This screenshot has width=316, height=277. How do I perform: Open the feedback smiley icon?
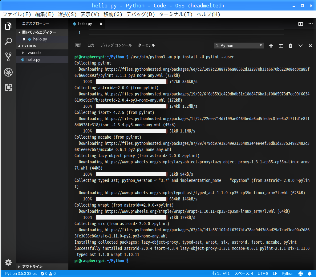(301, 274)
